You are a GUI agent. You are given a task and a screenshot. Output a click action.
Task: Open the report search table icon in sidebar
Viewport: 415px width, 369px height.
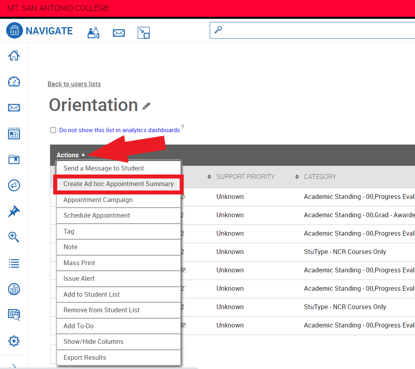[x=14, y=315]
